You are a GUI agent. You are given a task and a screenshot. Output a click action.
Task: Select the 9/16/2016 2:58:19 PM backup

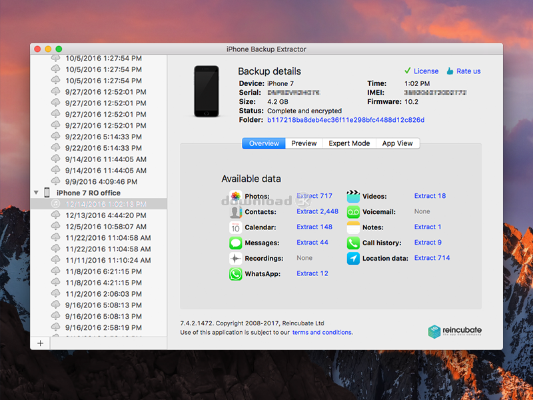tap(99, 327)
